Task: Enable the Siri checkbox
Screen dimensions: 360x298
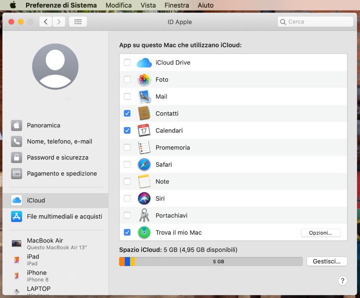Action: (127, 198)
